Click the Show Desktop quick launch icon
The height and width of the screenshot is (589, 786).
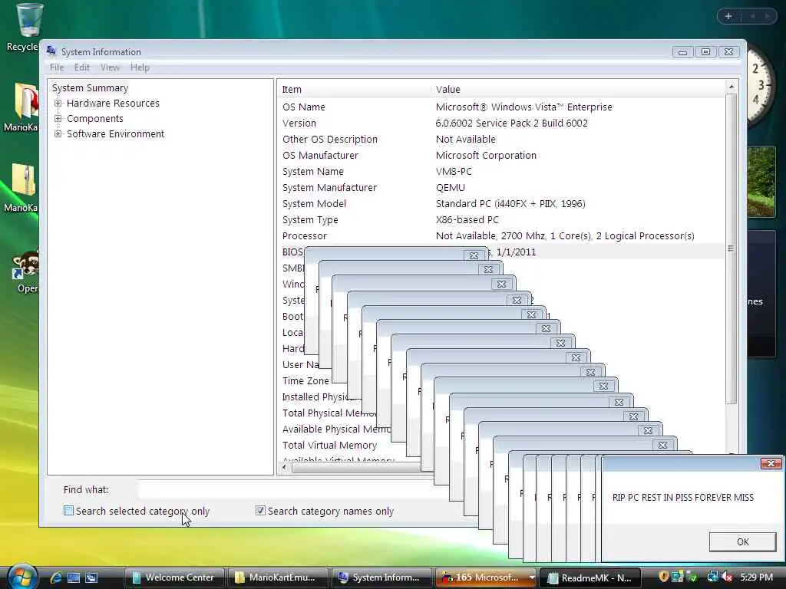coord(74,577)
